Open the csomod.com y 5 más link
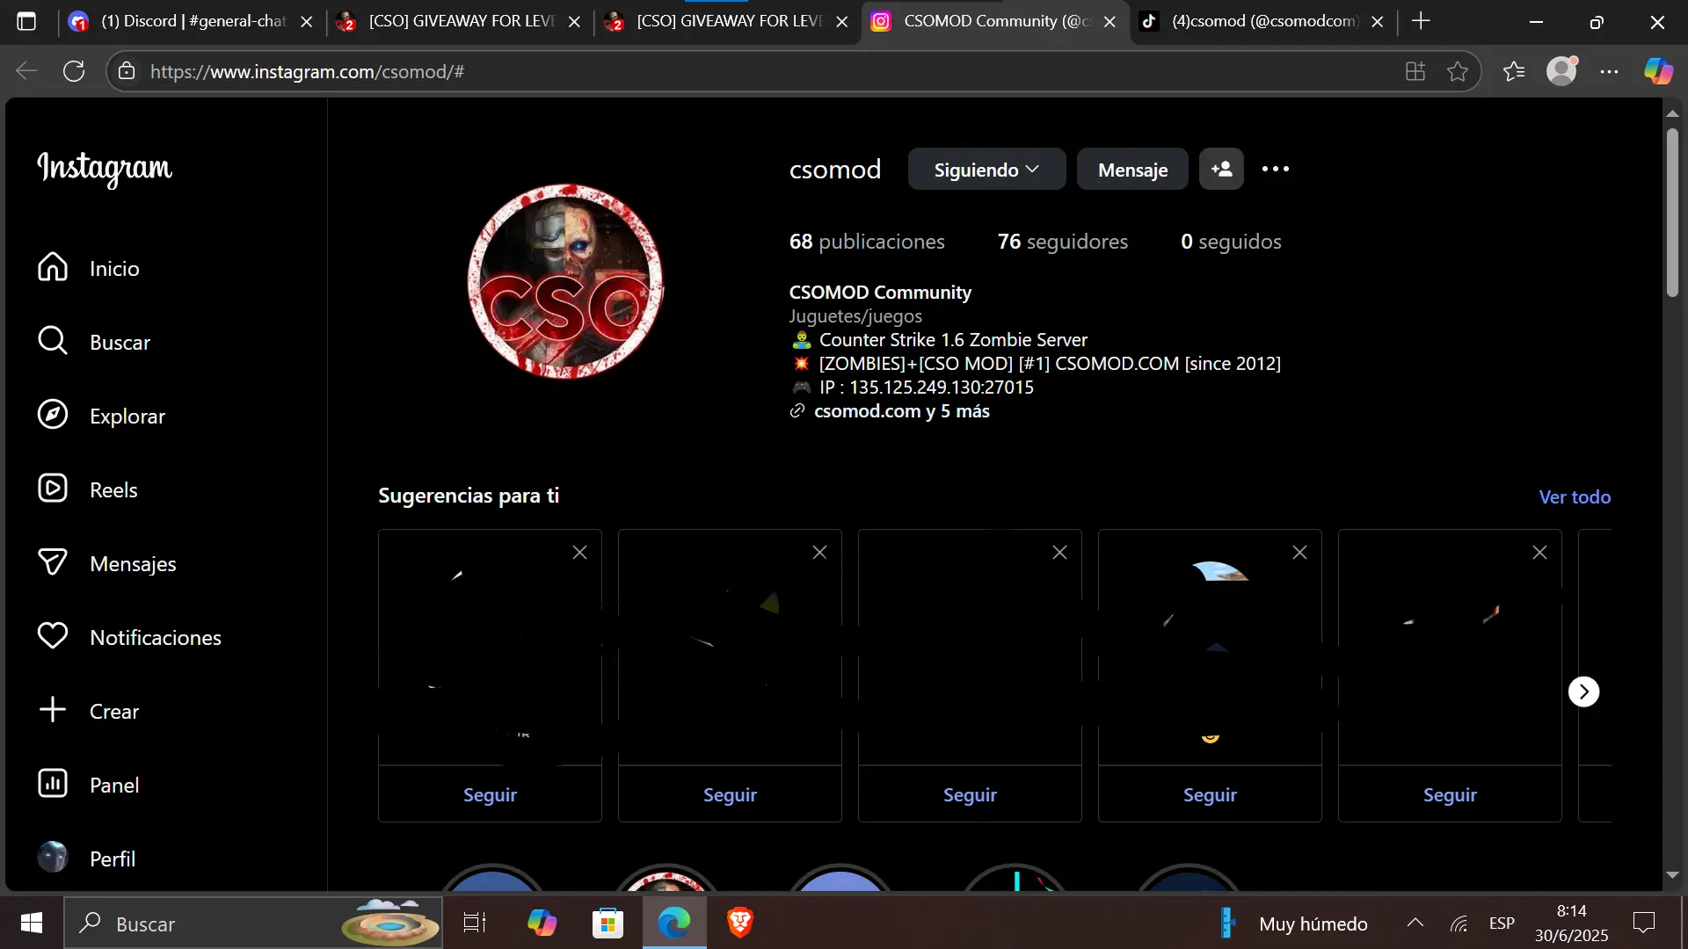This screenshot has width=1688, height=949. [x=901, y=411]
